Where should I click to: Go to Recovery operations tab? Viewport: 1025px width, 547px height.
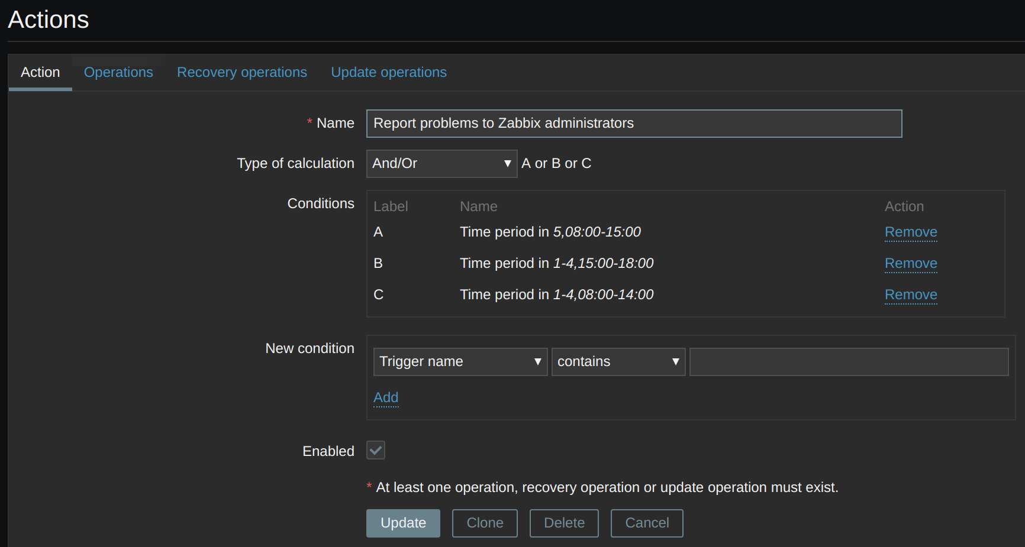pyautogui.click(x=241, y=72)
